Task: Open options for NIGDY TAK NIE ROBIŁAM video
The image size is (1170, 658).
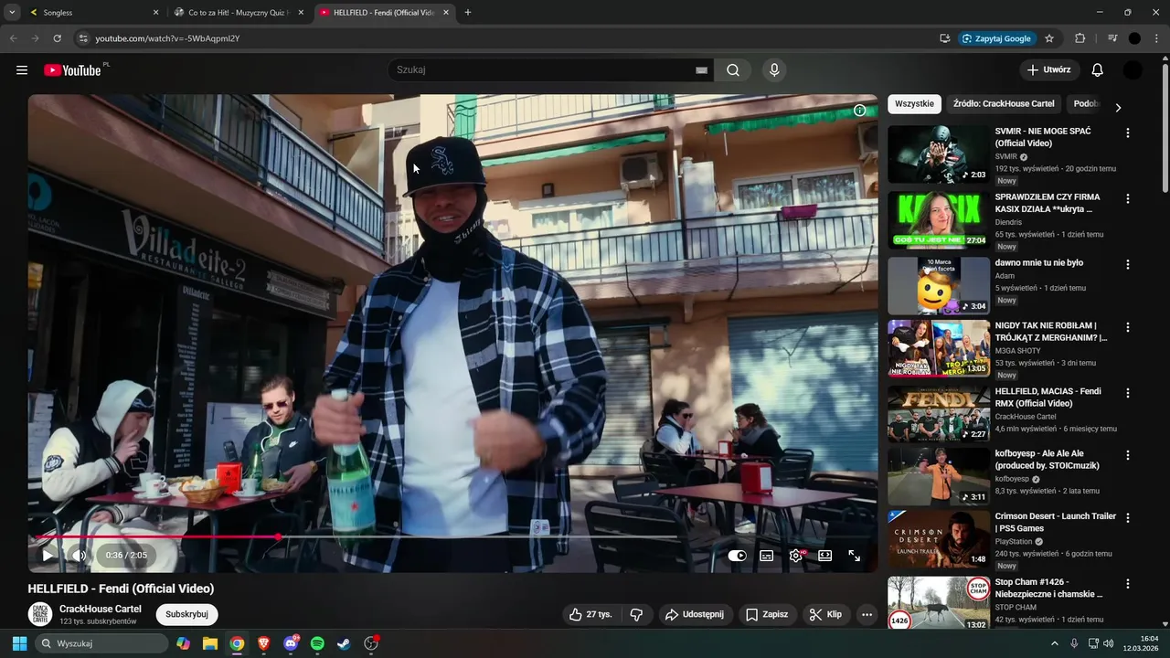Action: (1127, 327)
